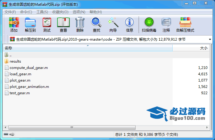The height and width of the screenshot is (140, 215).
Task: Click the drive icon in the status bar
Action: pos(6,134)
